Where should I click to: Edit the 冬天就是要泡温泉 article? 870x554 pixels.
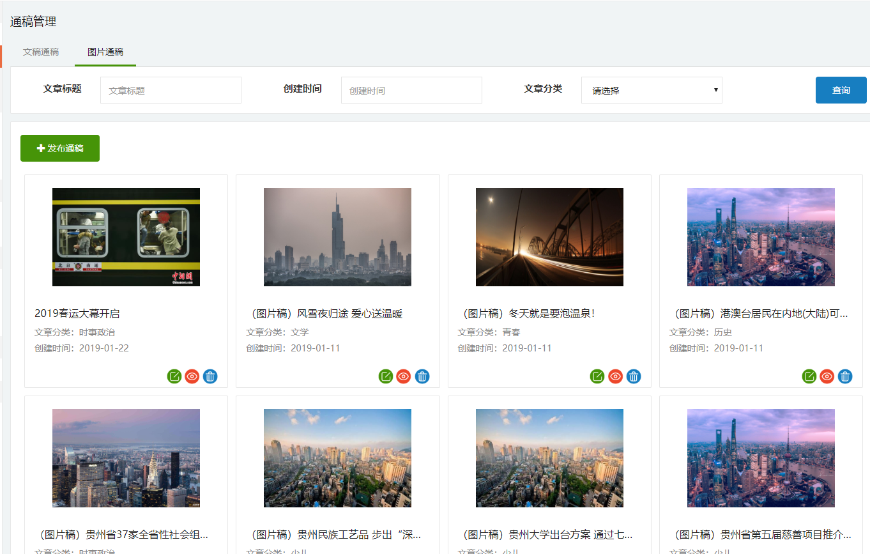[x=597, y=376]
